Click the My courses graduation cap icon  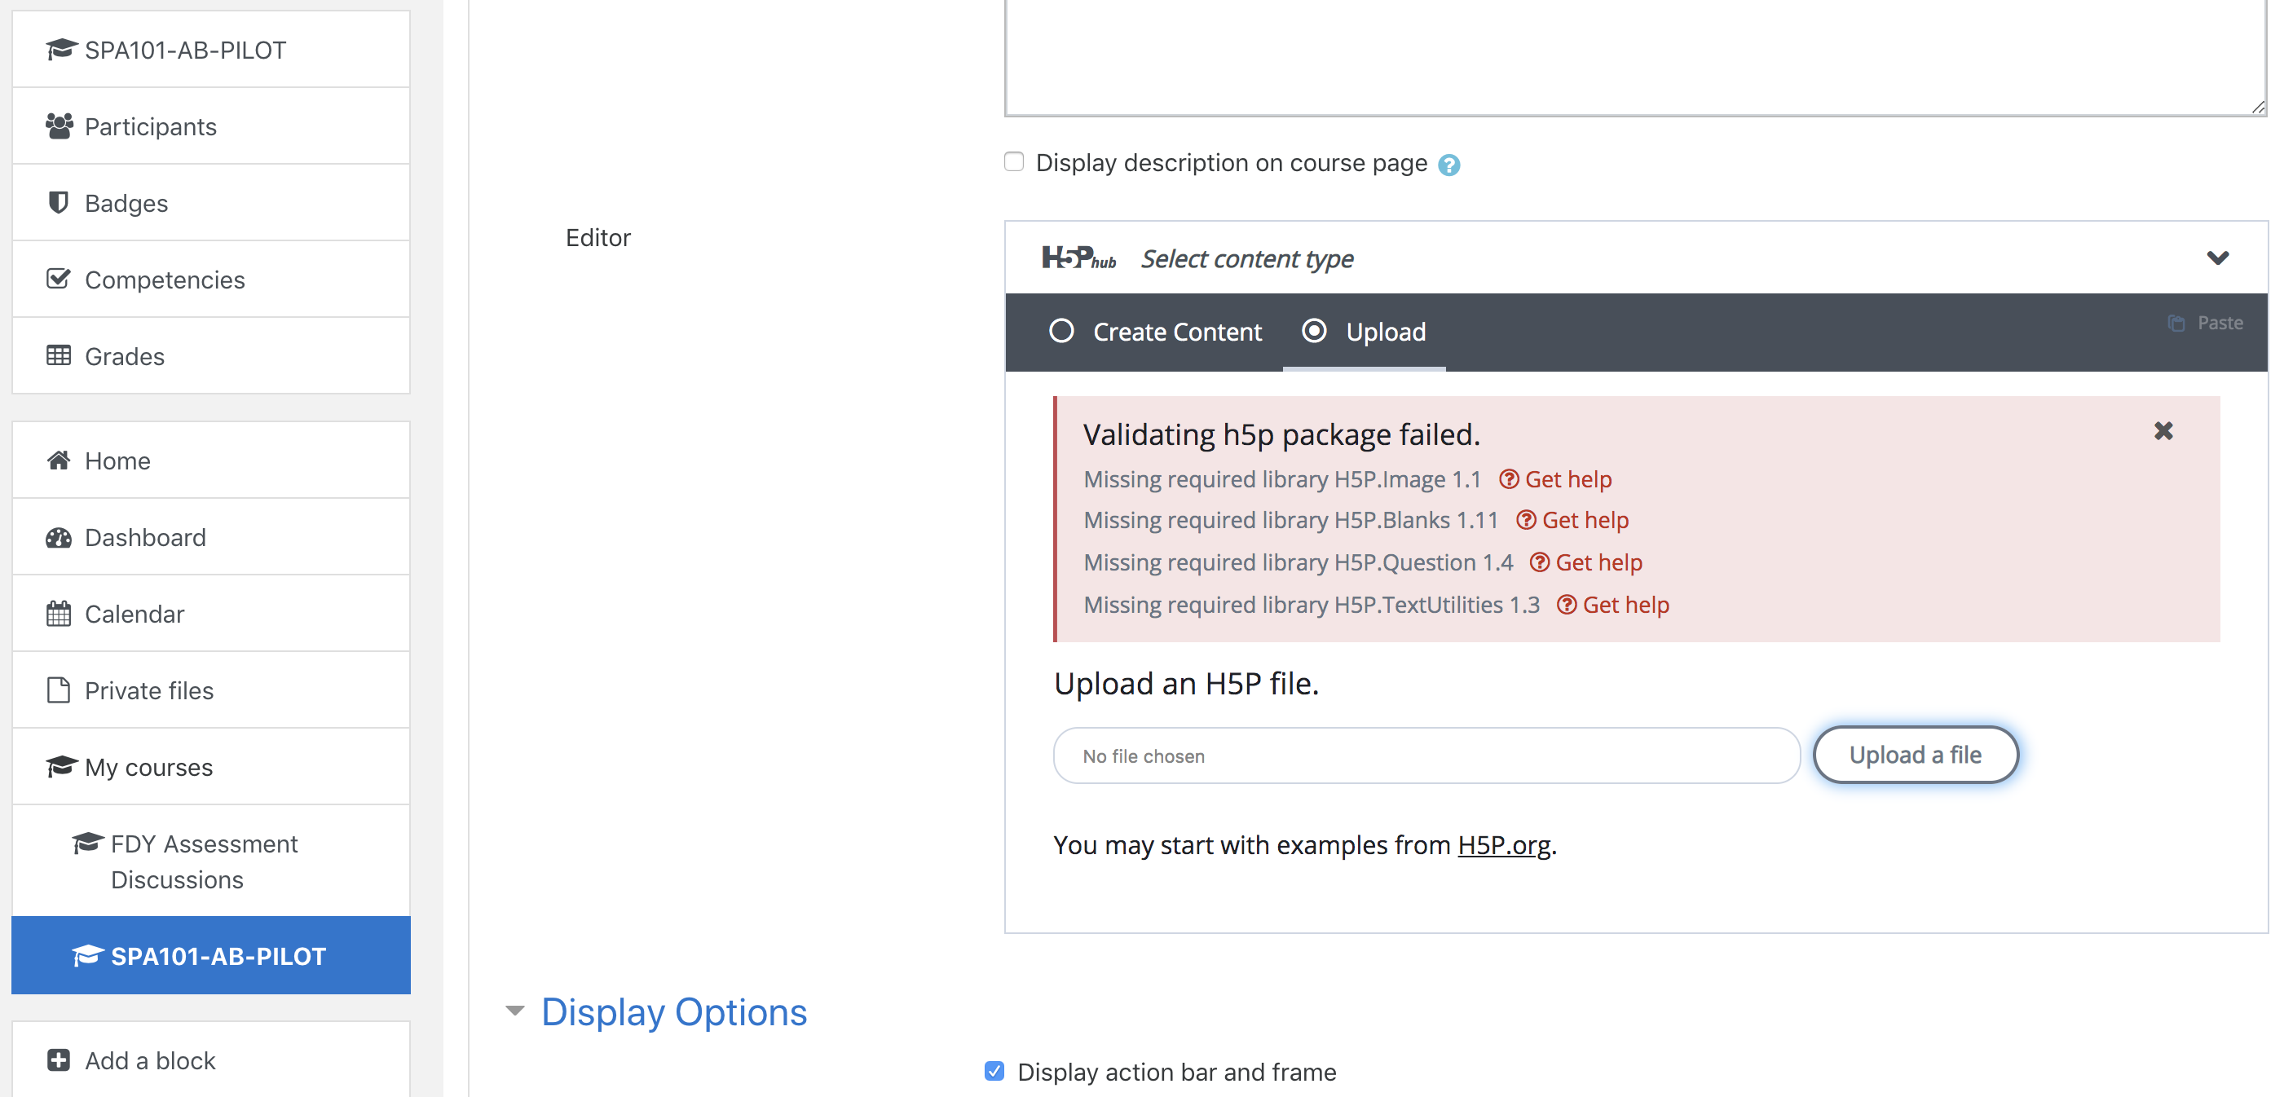tap(60, 766)
